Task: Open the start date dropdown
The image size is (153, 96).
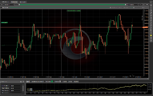Action: (9, 5)
